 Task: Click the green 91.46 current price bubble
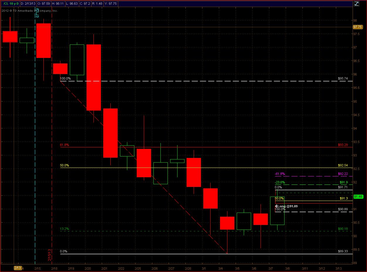(358, 197)
